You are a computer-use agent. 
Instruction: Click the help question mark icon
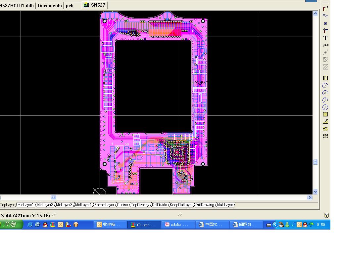pyautogui.click(x=326, y=215)
